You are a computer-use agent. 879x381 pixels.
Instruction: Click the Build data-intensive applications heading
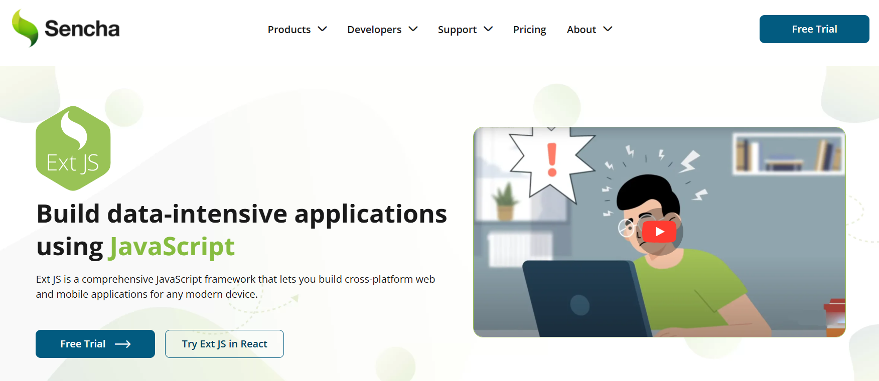[x=241, y=230]
